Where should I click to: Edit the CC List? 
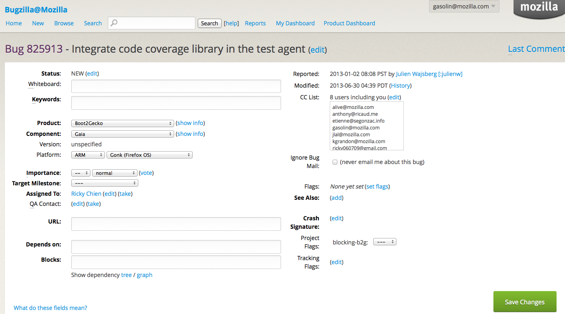click(x=394, y=97)
